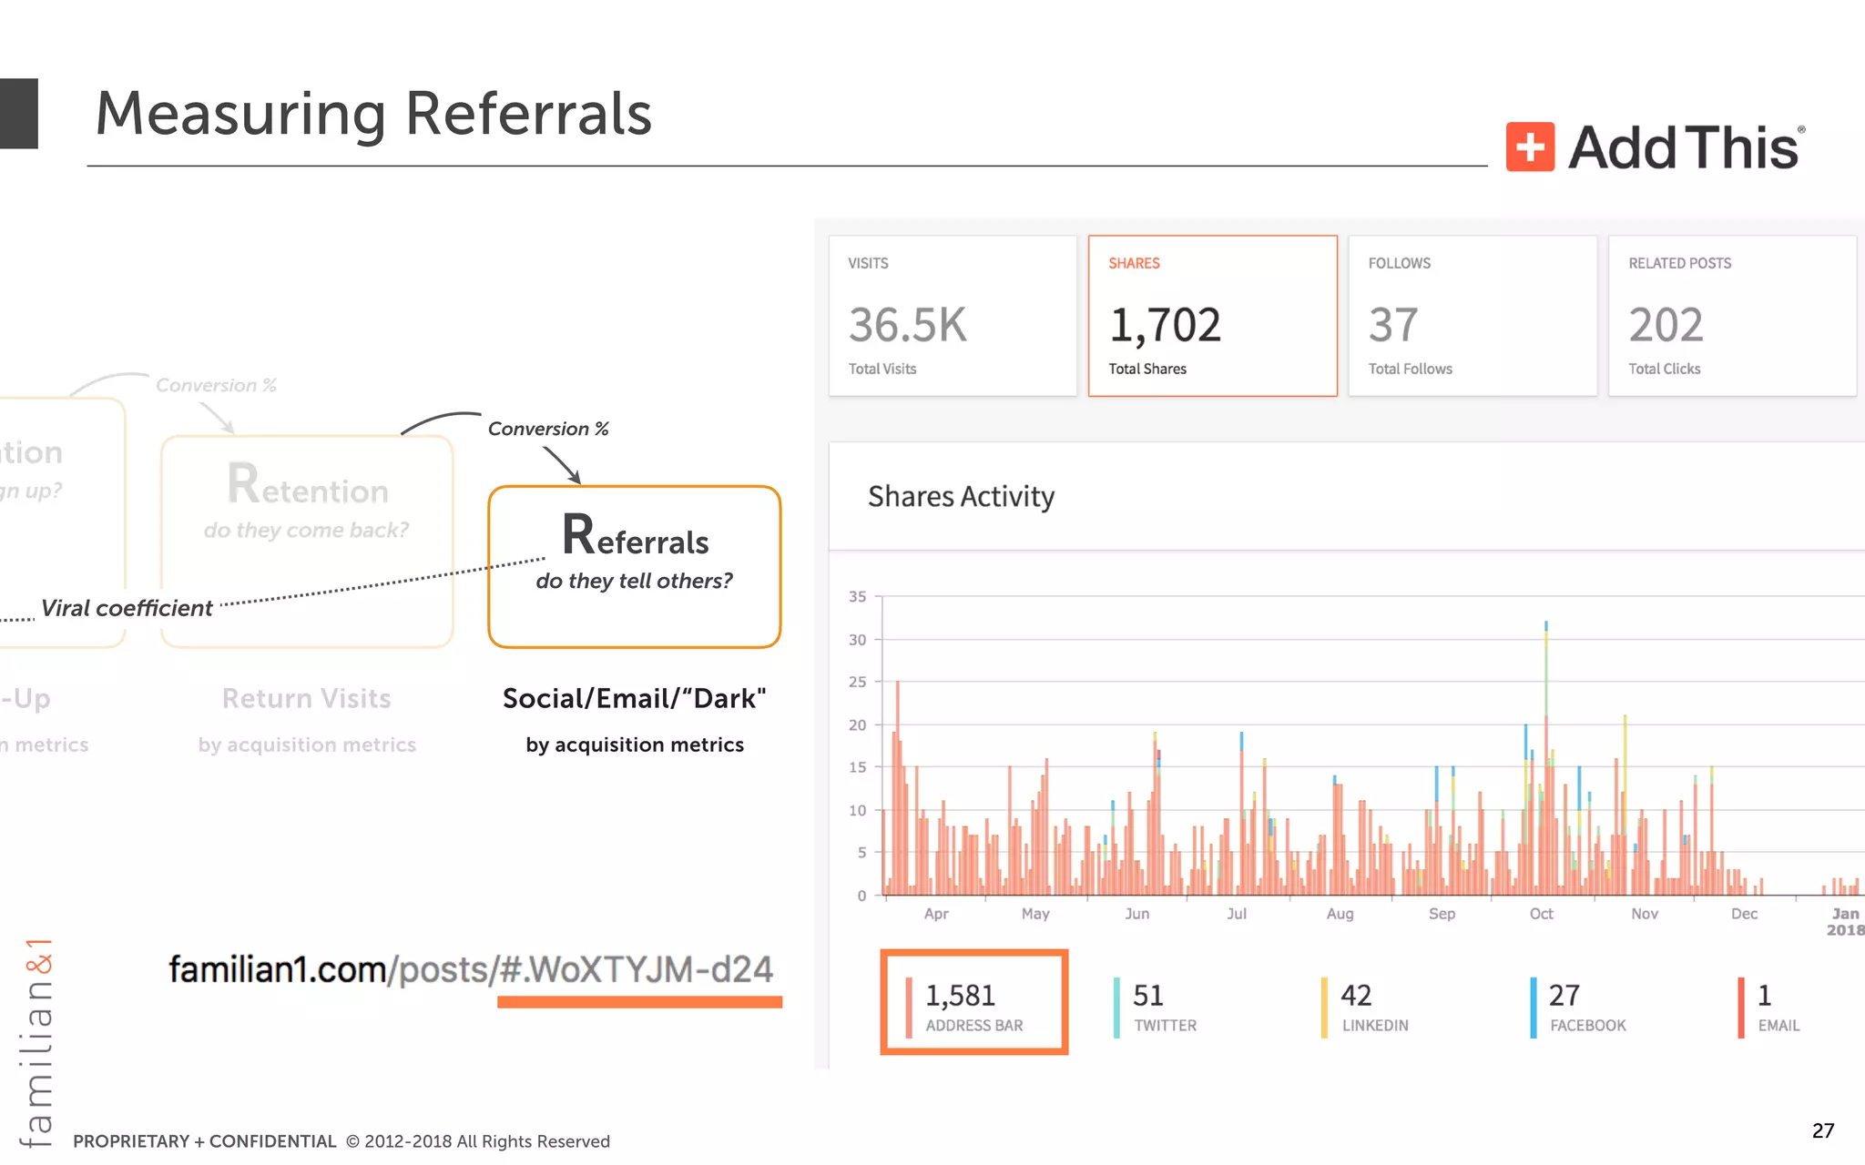Click the 27 Facebook legend item
Image resolution: width=1865 pixels, height=1165 pixels.
click(1578, 1008)
